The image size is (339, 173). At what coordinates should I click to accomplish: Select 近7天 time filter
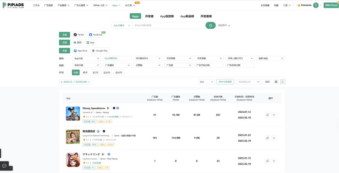coord(95,73)
